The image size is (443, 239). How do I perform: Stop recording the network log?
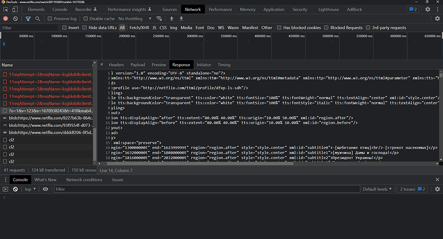click(5, 19)
